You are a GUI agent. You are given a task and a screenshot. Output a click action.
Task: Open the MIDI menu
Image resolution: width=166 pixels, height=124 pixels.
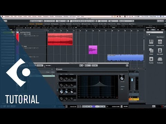[x=29, y=17]
